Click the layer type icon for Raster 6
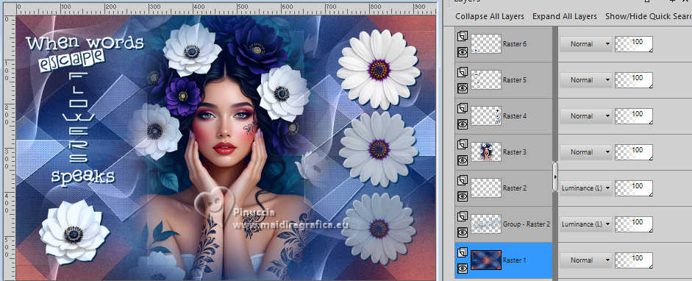The height and width of the screenshot is (281, 692). [462, 36]
